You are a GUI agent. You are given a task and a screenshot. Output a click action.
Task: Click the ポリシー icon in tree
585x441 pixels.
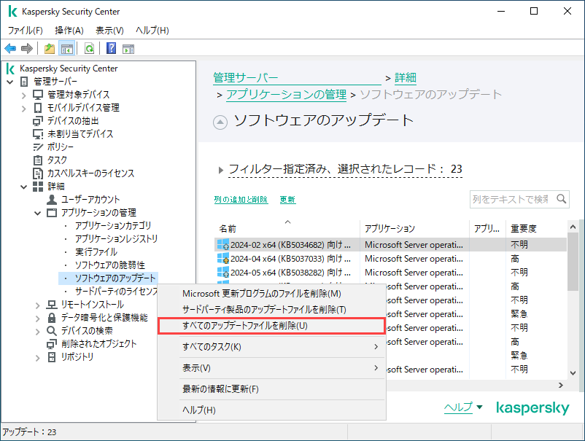38,147
